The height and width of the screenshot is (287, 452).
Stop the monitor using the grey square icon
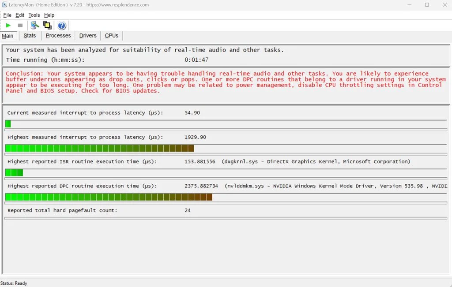[x=20, y=25]
